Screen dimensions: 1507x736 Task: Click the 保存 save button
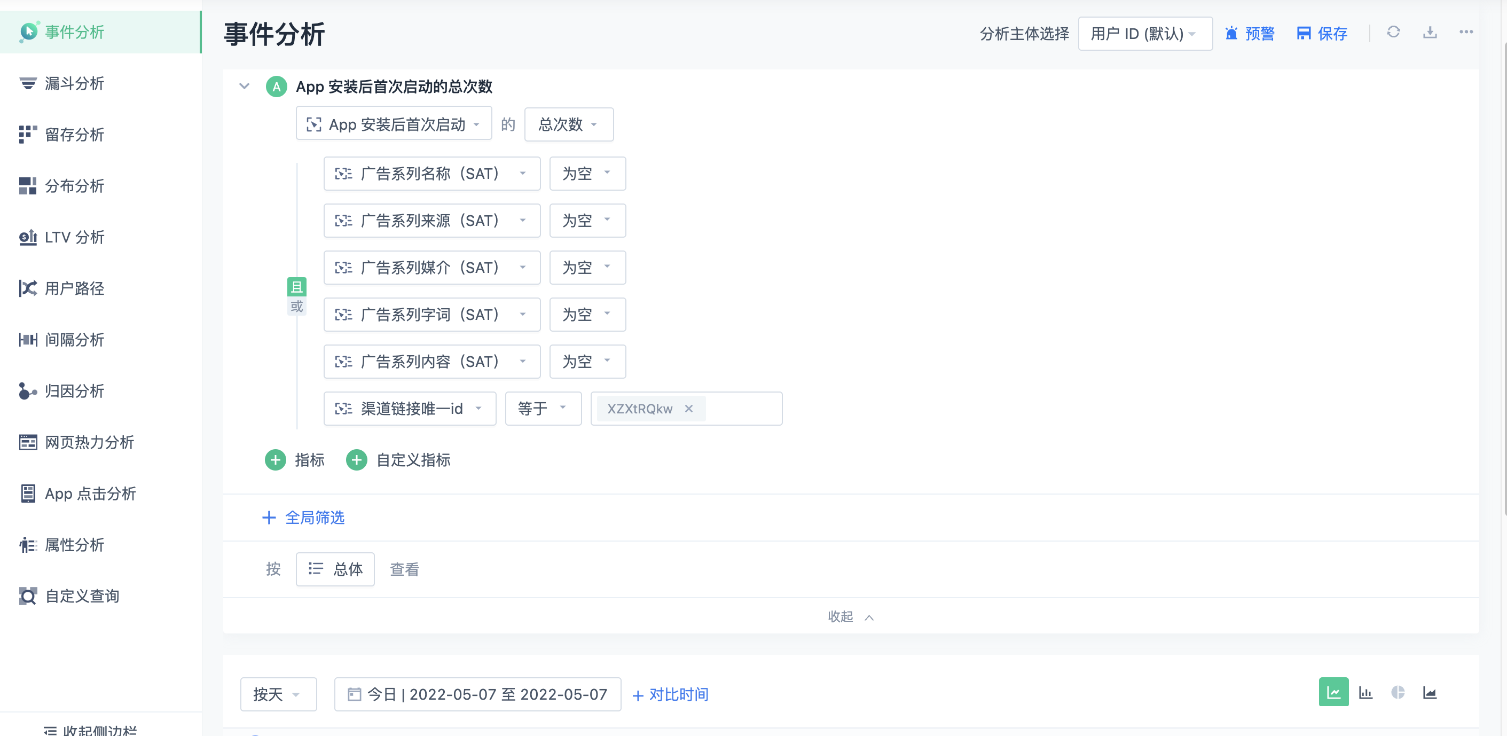point(1322,33)
